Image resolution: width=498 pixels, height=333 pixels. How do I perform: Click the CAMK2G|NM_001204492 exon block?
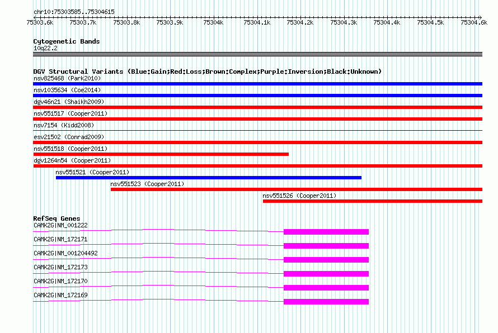(x=326, y=260)
